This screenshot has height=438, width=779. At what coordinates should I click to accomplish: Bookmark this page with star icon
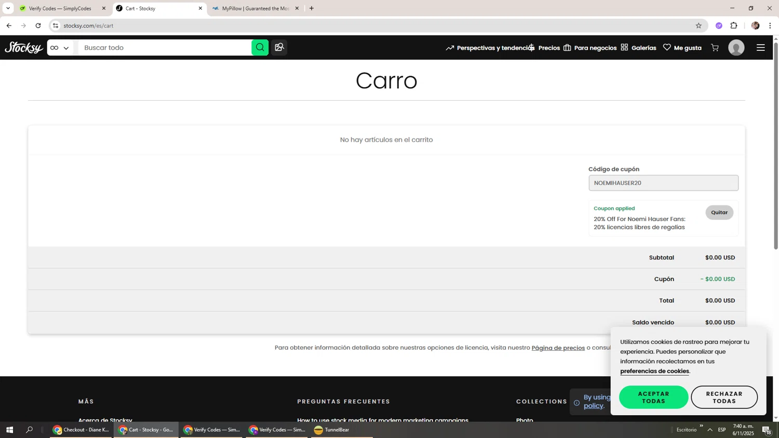699,25
